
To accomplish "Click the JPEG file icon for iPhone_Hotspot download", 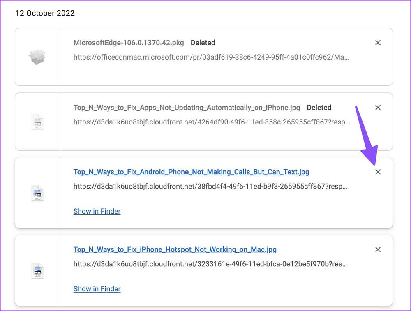I will pyautogui.click(x=37, y=271).
